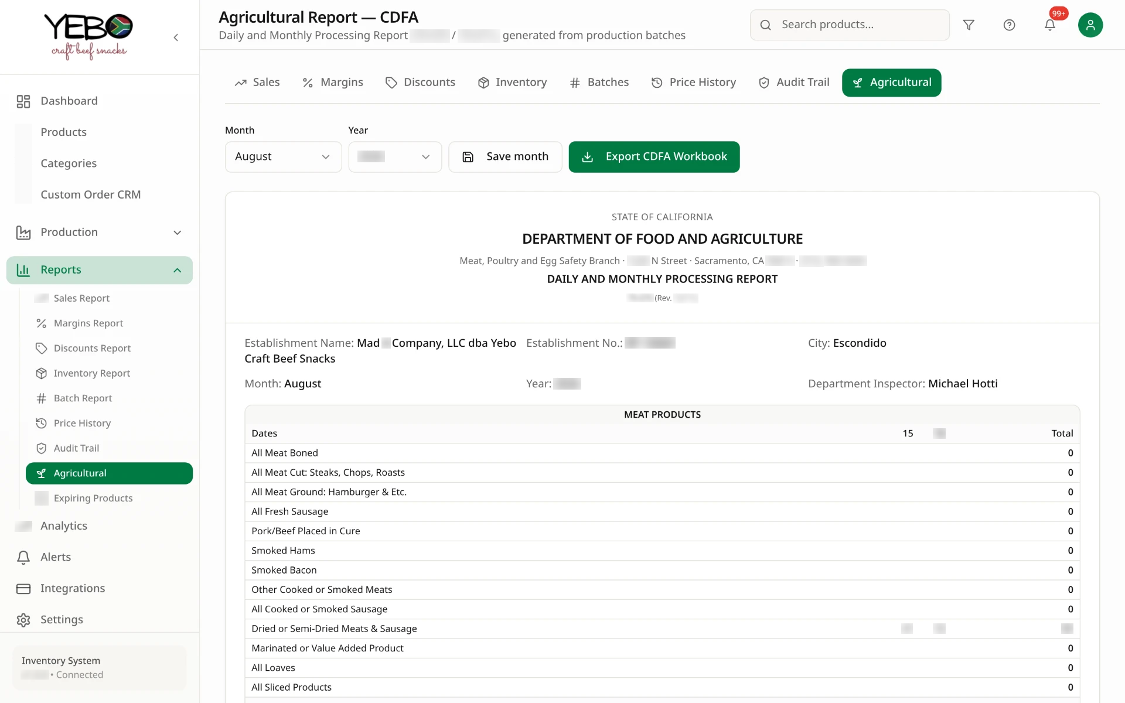This screenshot has width=1125, height=703.
Task: Click the Reports bar chart icon
Action: (x=23, y=270)
